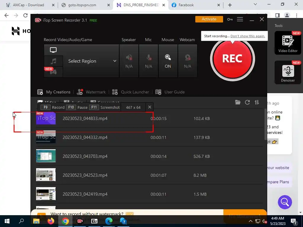Image resolution: width=303 pixels, height=227 pixels.
Task: Open a new browser tab
Action: click(230, 5)
